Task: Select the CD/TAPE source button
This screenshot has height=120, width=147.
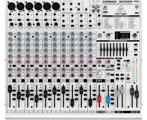Action: point(119,61)
